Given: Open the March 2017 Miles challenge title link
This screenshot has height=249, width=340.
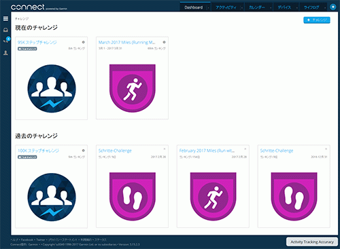Looking at the screenshot, I should 126,42.
